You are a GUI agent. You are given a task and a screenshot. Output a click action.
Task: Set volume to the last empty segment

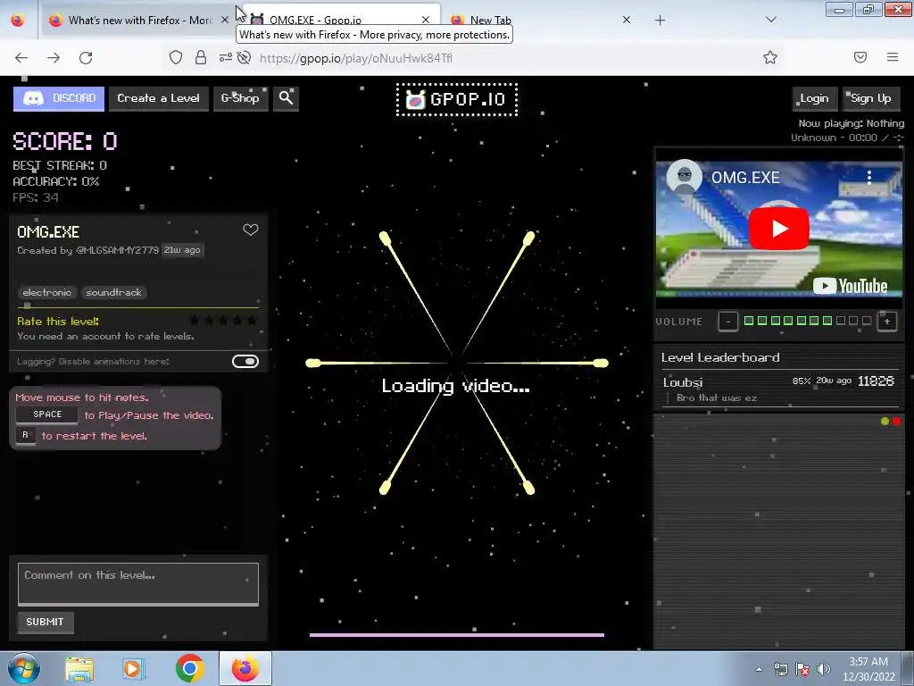pos(867,321)
